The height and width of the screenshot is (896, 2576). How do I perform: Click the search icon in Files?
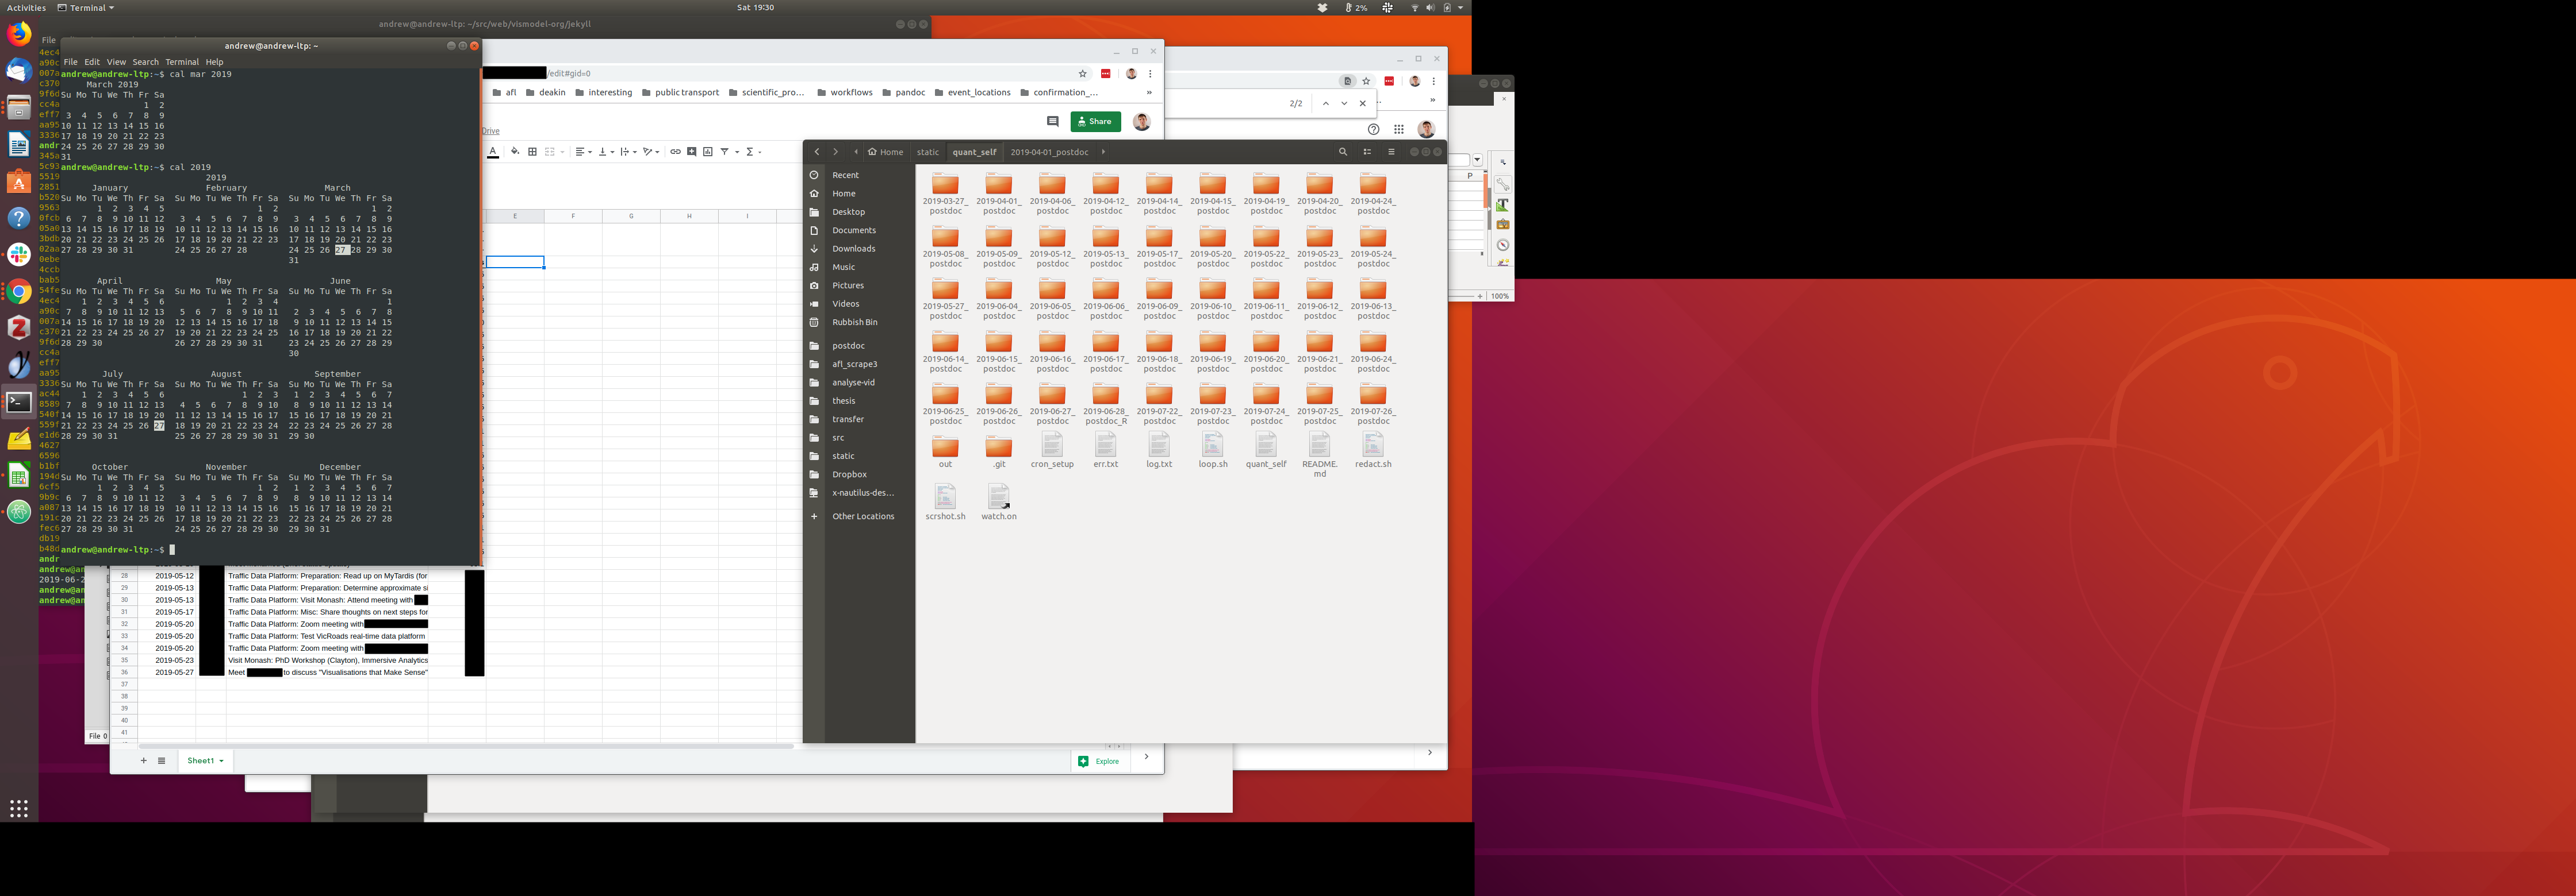[1343, 152]
